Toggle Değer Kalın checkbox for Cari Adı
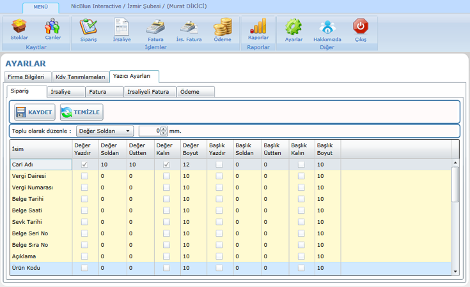470x287 pixels. 167,165
